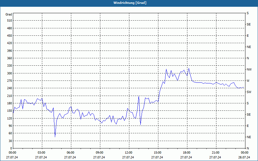Select the 27.07.24 date under 18:00
This screenshot has width=258, height=161.
point(186,157)
